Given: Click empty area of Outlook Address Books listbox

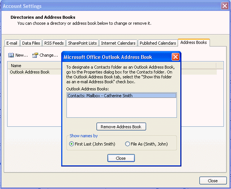Looking at the screenshot, I should [x=122, y=108].
